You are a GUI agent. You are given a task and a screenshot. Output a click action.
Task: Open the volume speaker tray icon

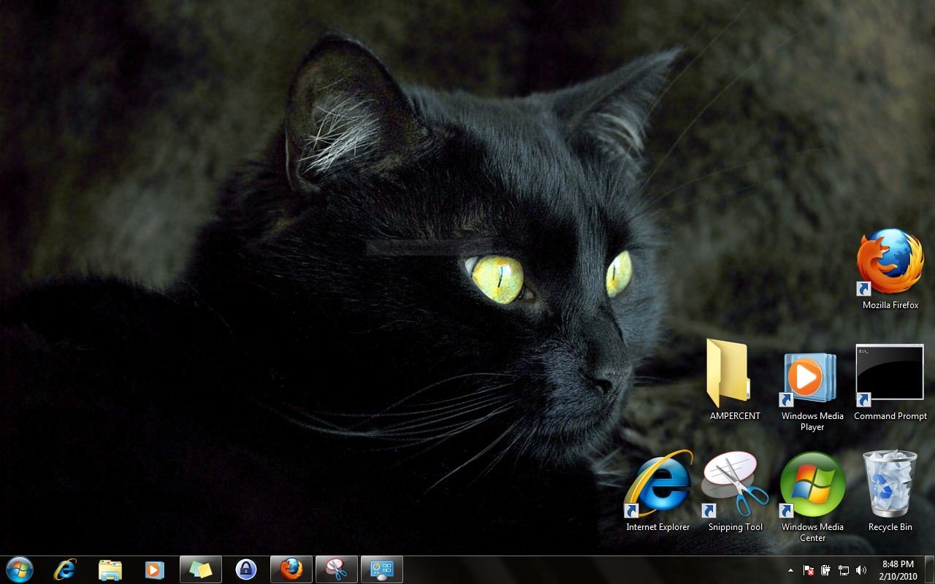pyautogui.click(x=861, y=570)
